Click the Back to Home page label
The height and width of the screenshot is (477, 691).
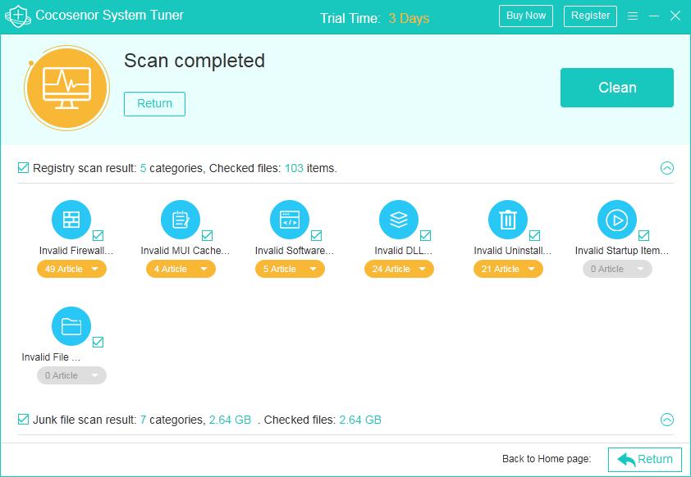(x=547, y=459)
